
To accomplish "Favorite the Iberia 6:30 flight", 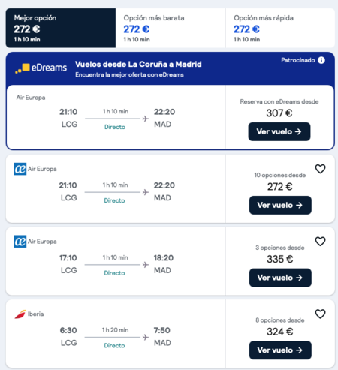I will [x=320, y=314].
